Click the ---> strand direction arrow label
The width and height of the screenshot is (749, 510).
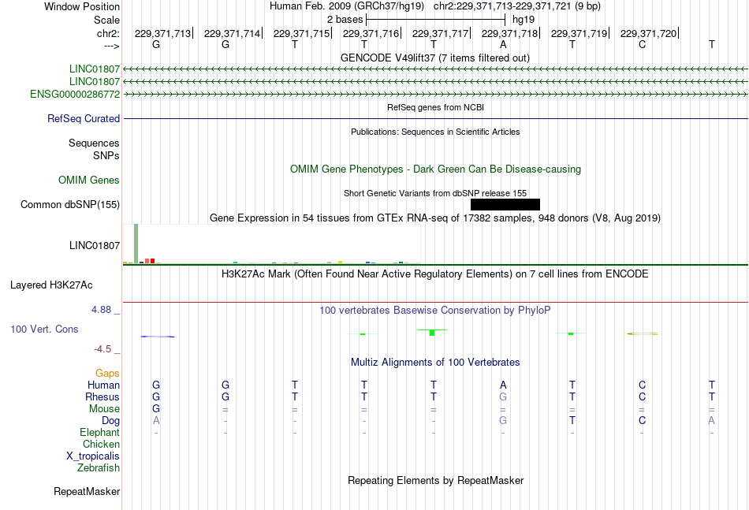pyautogui.click(x=112, y=46)
